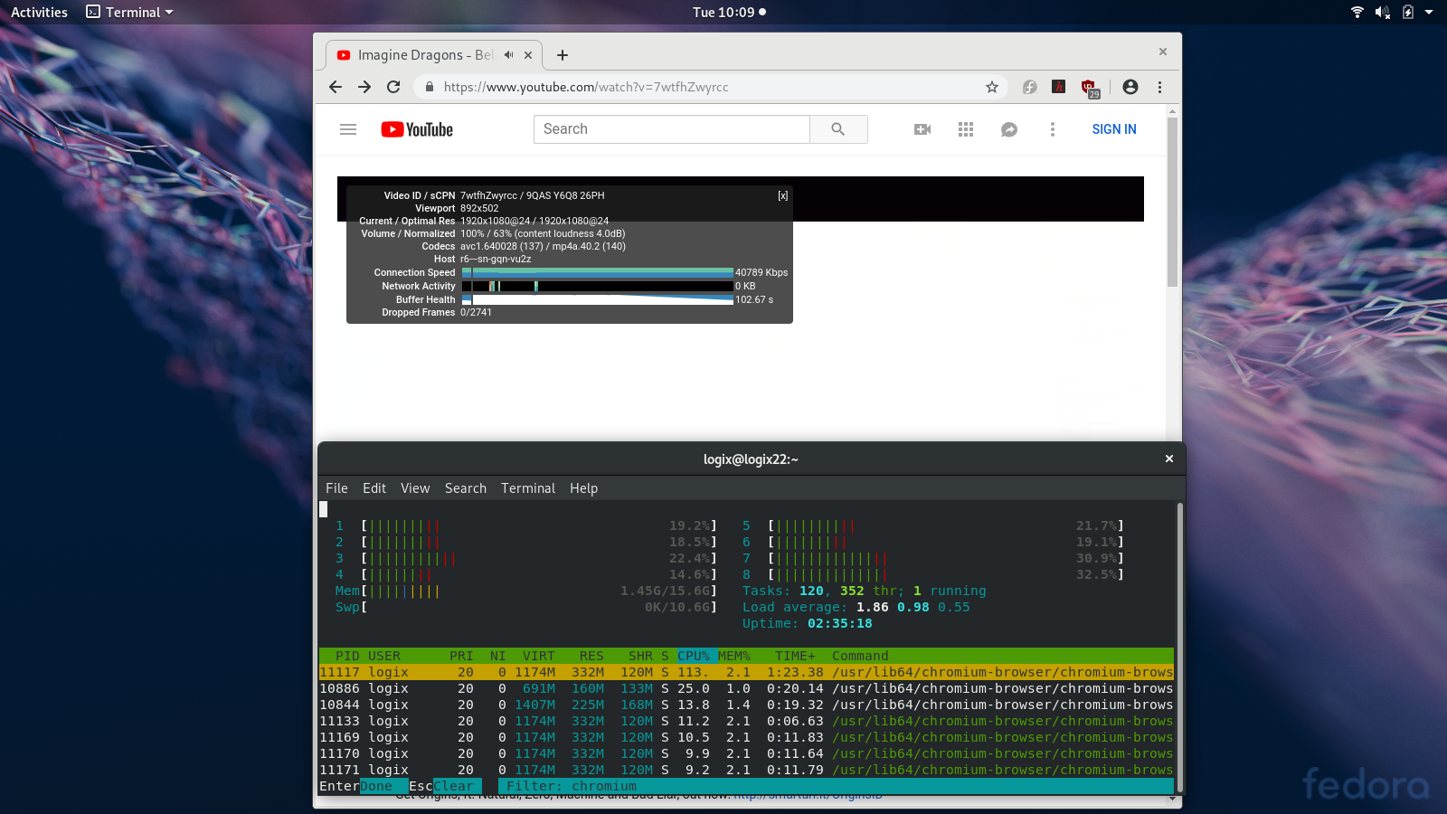Click the SIGN IN button
The height and width of the screenshot is (814, 1447).
click(1113, 129)
